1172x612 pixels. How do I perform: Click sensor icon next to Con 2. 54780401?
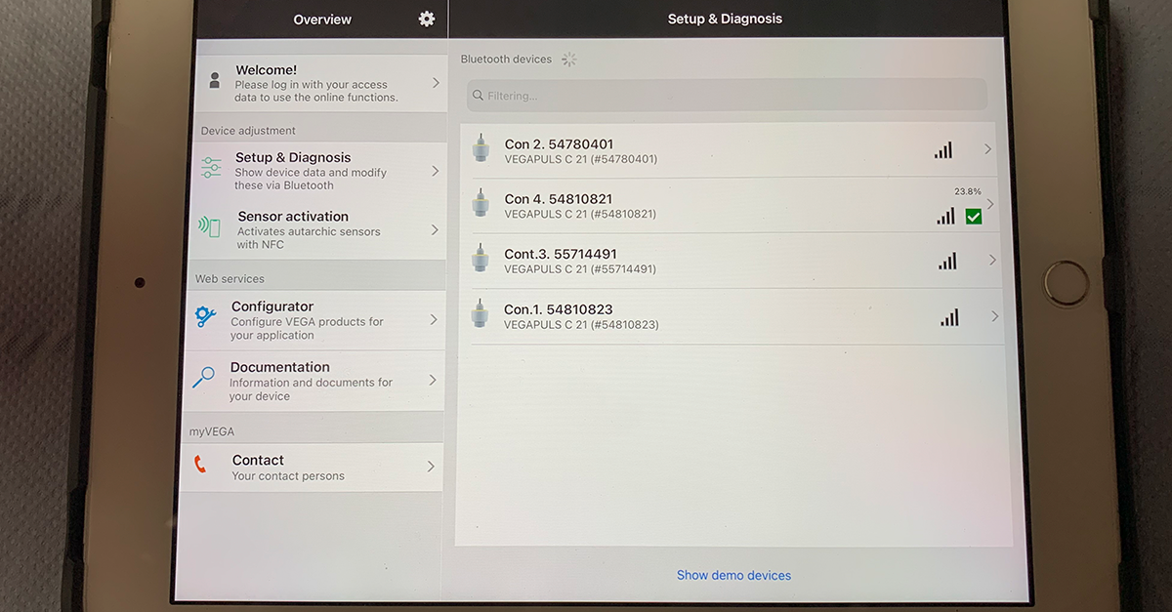coord(481,148)
